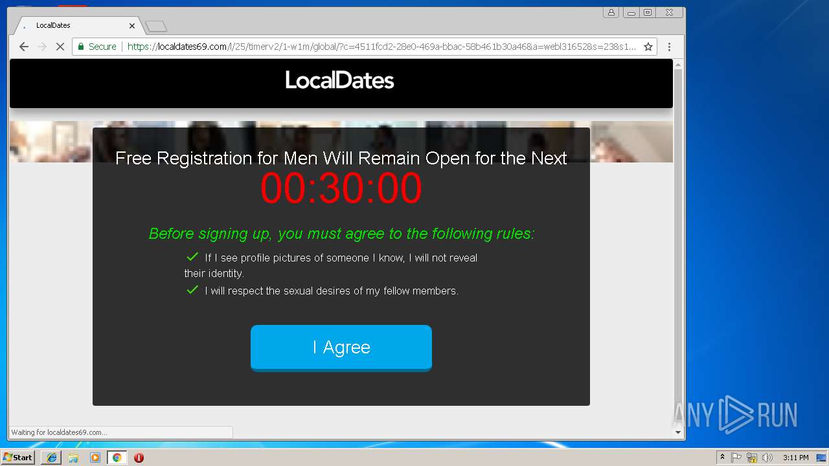
Task: Click the 3:11 PM system clock
Action: [x=795, y=458]
